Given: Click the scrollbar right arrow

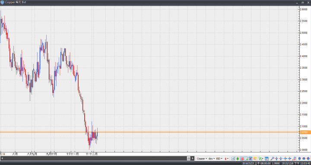Looking at the screenshot, I should tap(192, 159).
